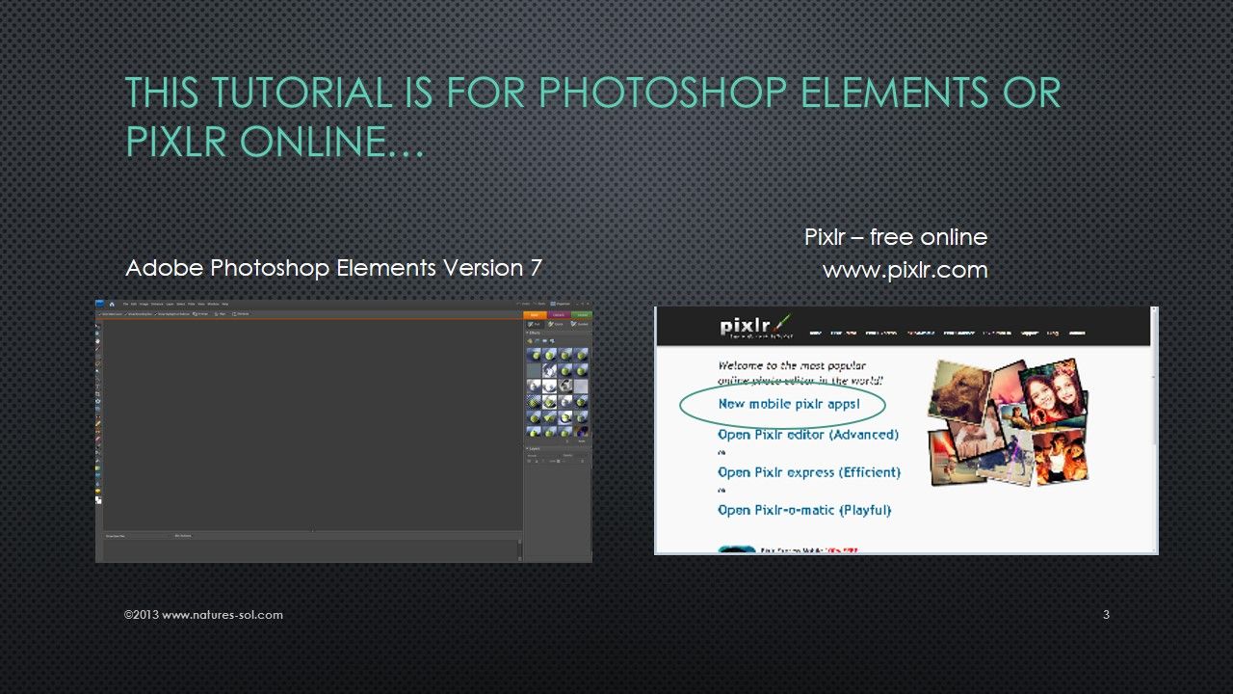Image resolution: width=1233 pixels, height=694 pixels.
Task: Open the Enhance menu in Photoshop Elements
Action: [x=157, y=304]
